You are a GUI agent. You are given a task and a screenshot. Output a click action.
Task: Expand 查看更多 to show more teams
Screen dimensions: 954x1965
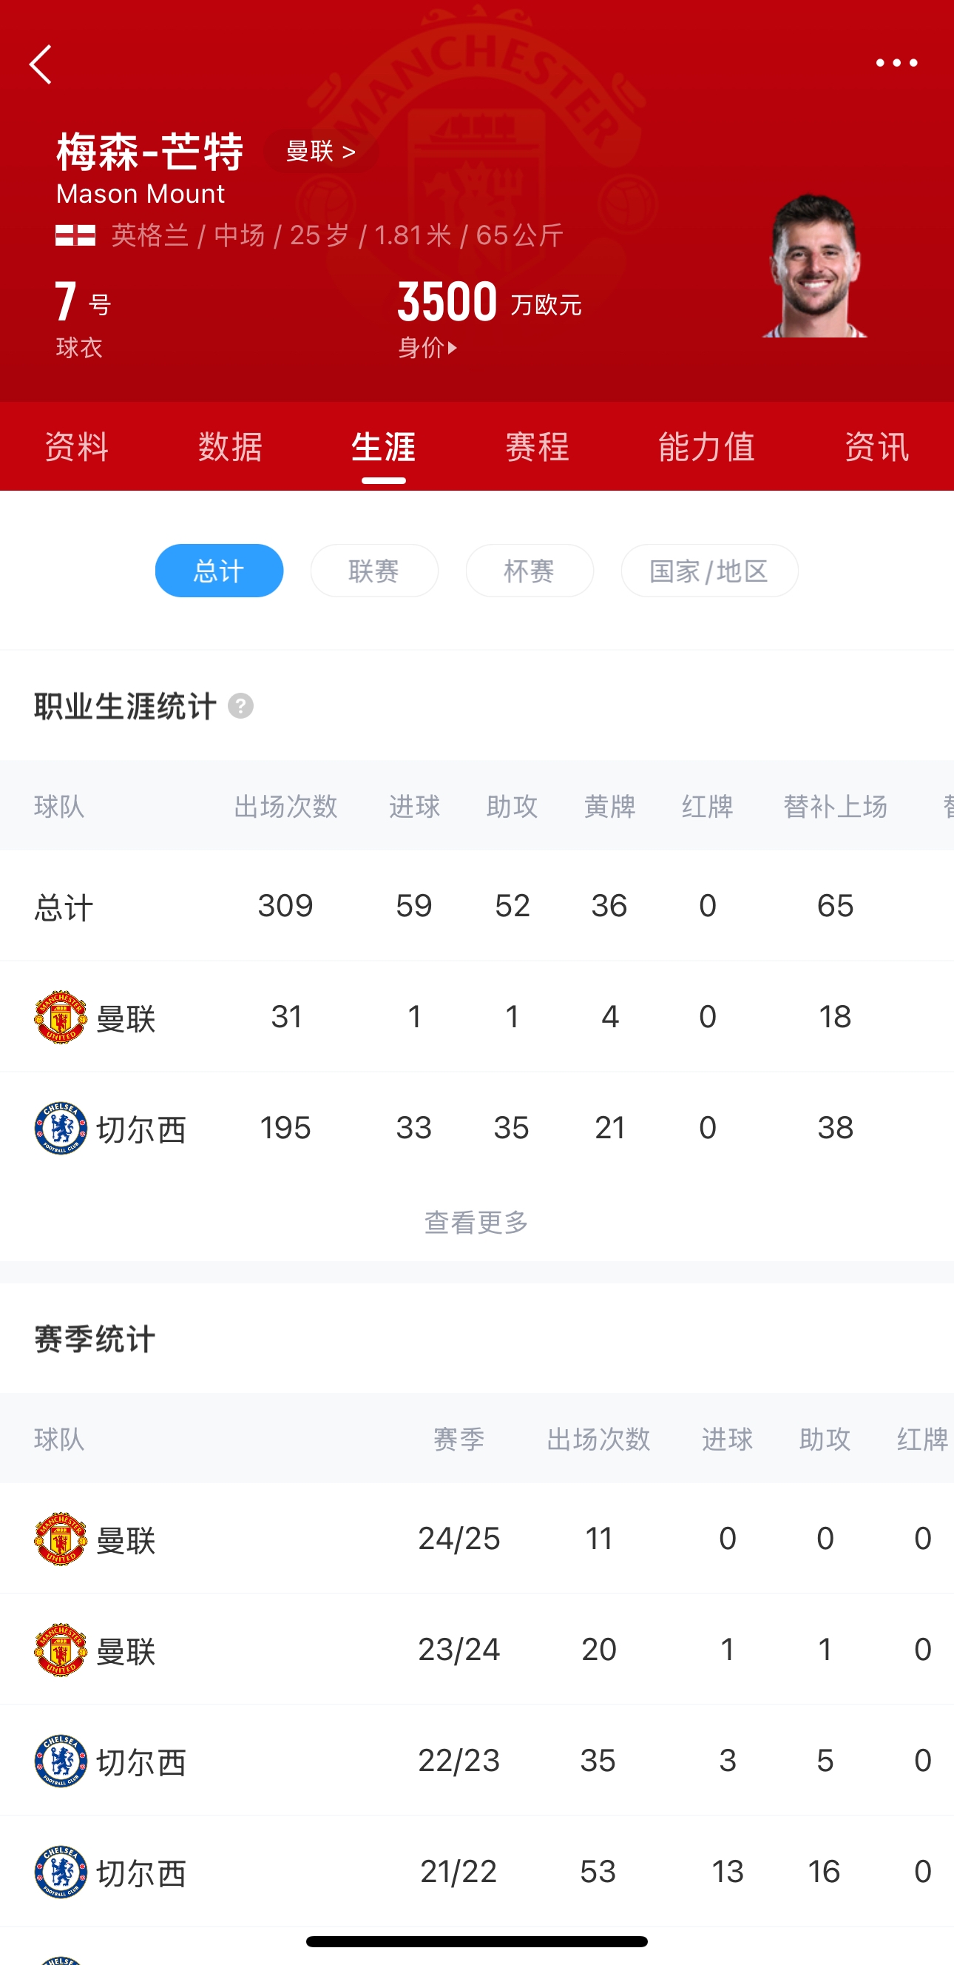(x=476, y=1222)
